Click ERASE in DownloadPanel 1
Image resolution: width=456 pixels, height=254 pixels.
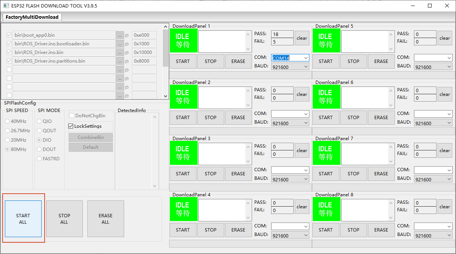click(238, 61)
